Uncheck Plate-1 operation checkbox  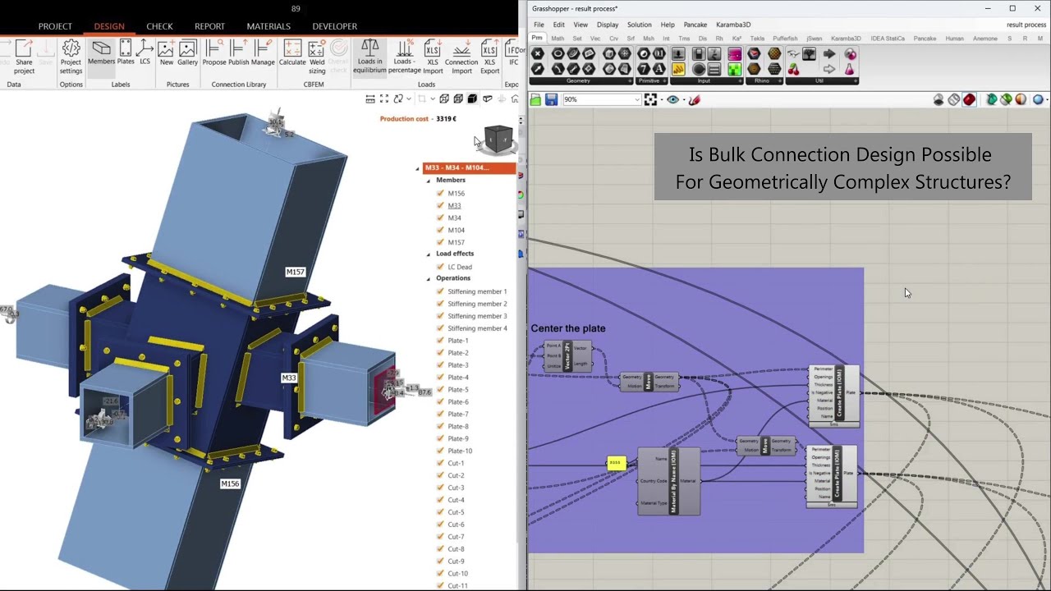[440, 341]
